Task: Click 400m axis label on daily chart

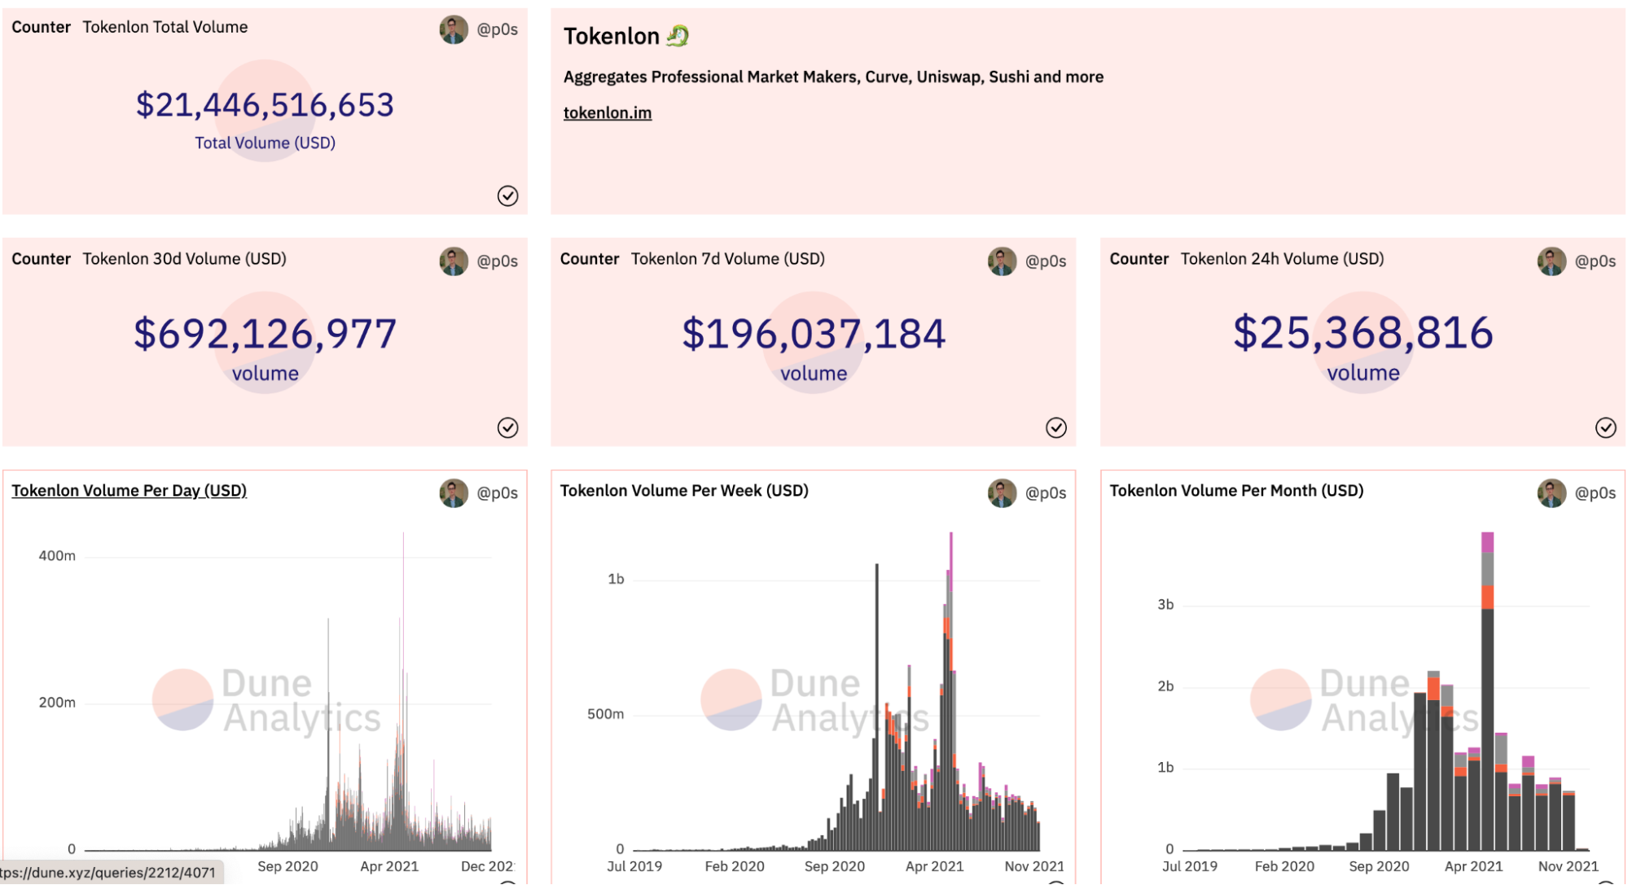Action: coord(57,556)
